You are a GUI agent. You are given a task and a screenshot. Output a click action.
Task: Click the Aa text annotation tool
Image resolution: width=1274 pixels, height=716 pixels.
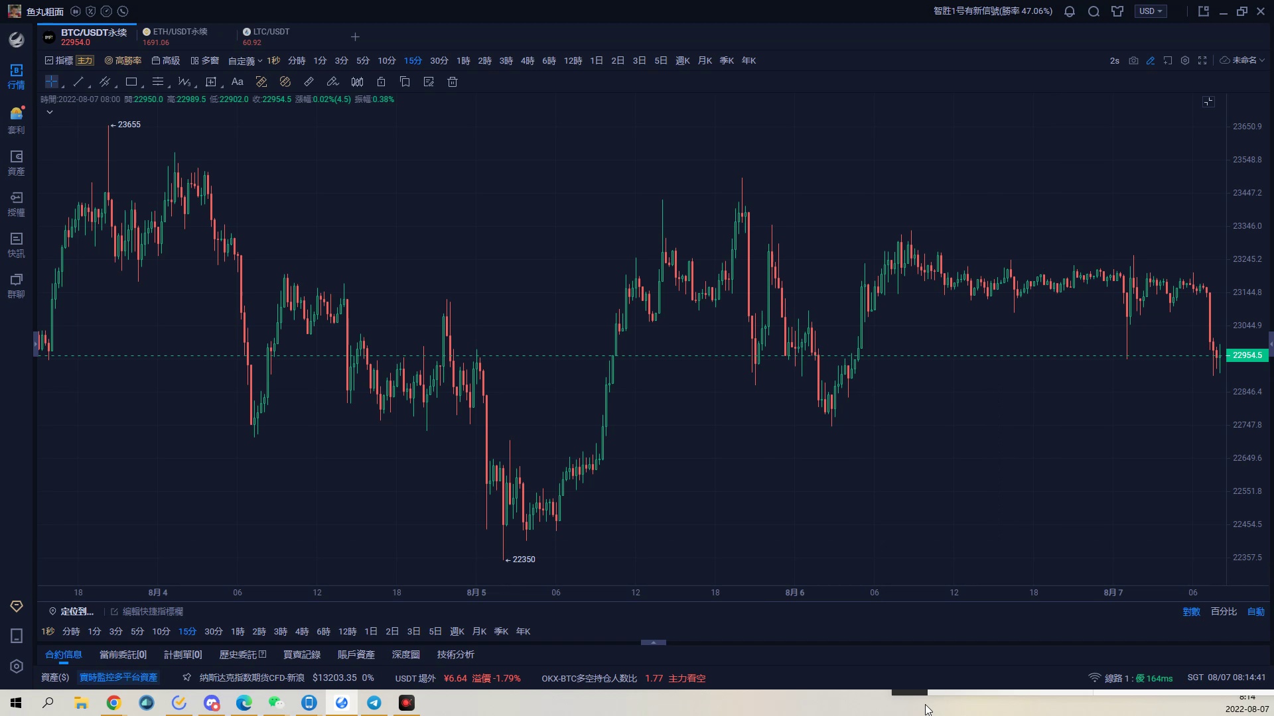(238, 82)
